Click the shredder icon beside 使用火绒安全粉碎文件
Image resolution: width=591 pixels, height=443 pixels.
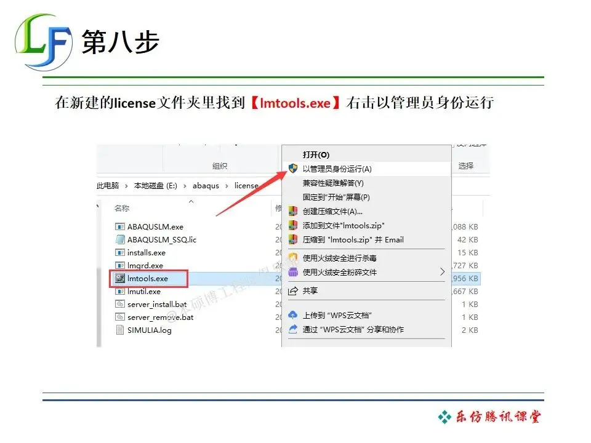[293, 272]
